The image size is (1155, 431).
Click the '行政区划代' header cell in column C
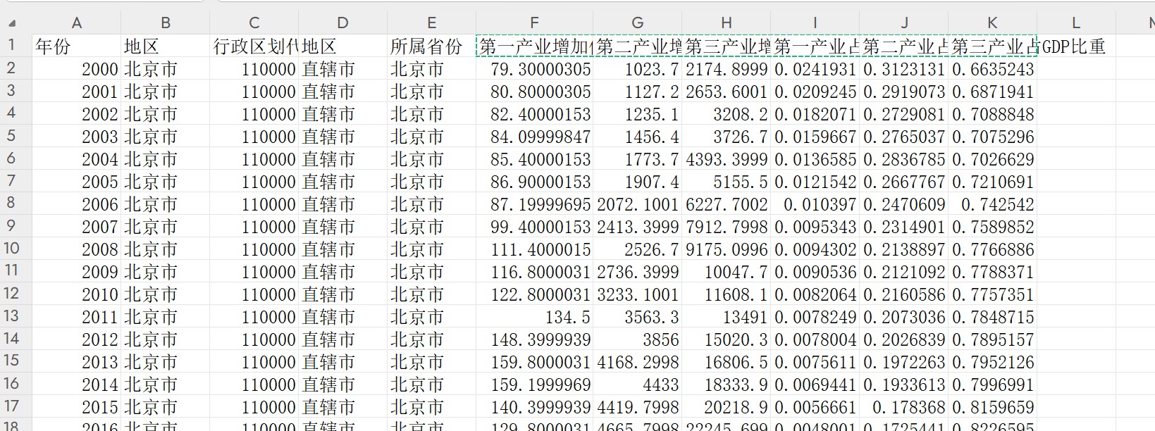(254, 46)
